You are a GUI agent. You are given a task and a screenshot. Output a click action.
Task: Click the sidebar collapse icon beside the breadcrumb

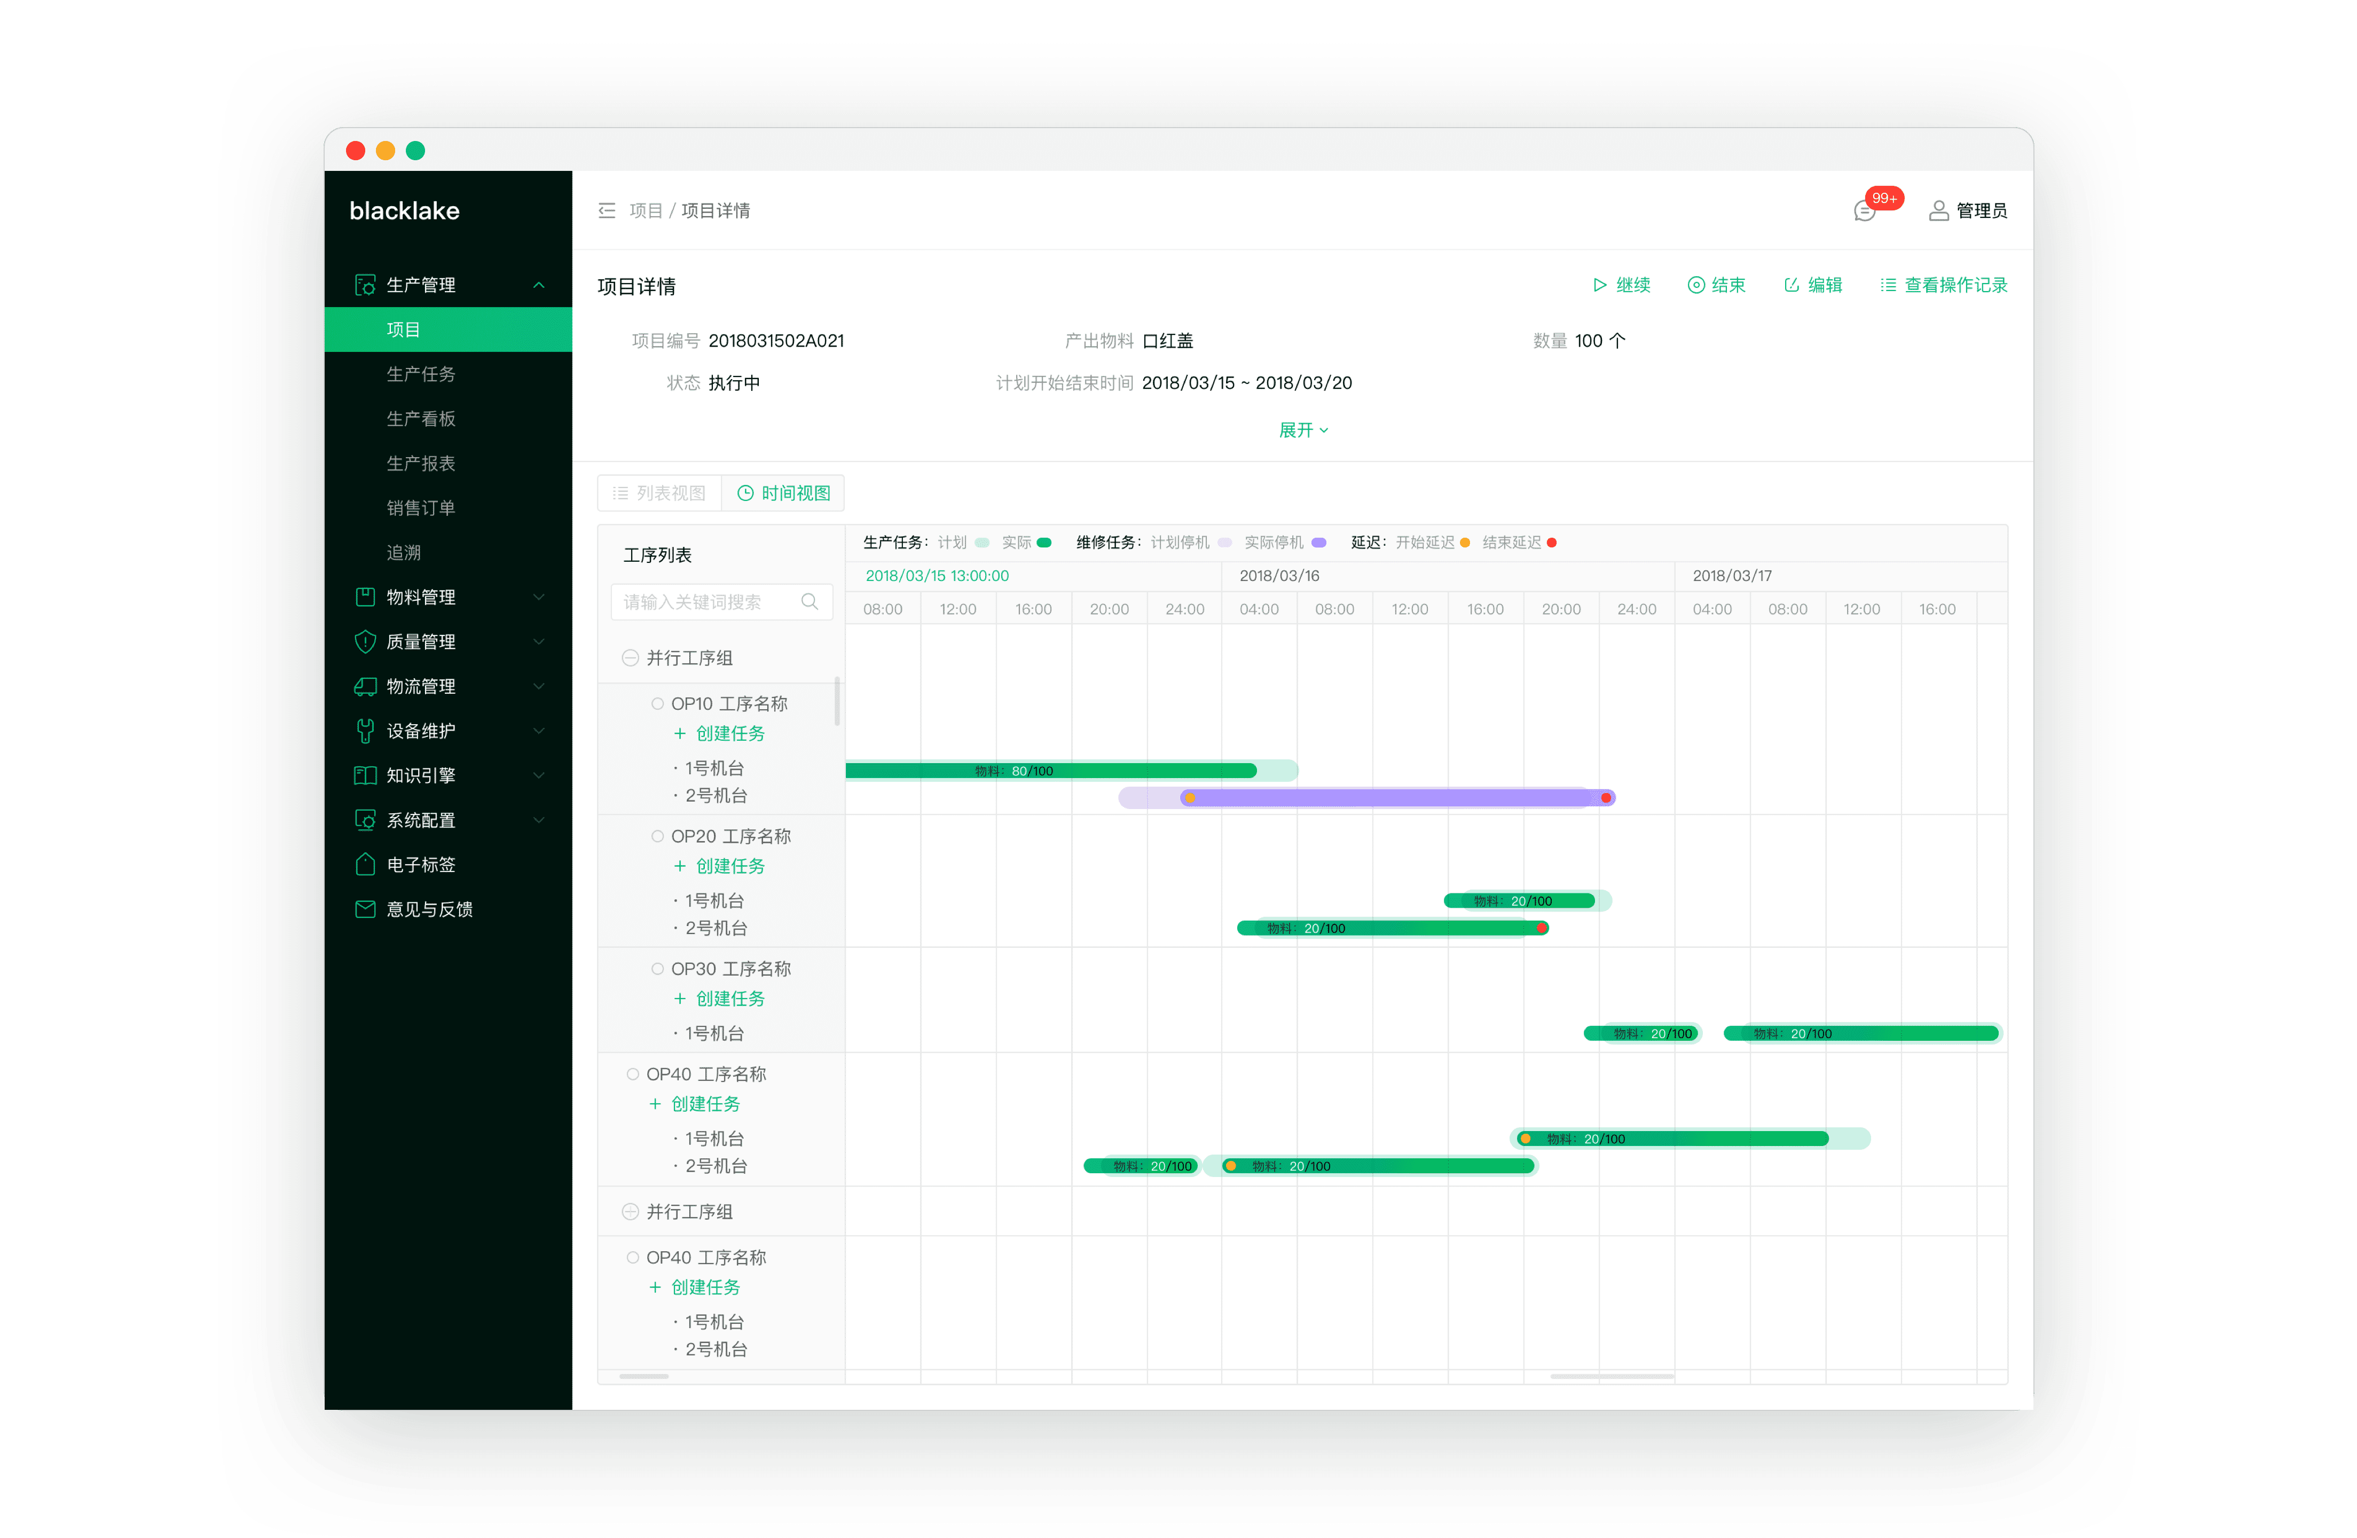pyautogui.click(x=607, y=211)
